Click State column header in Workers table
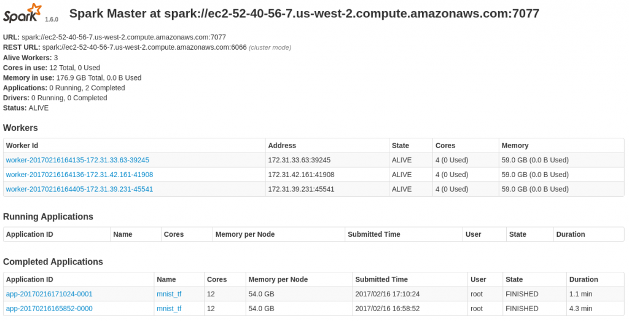This screenshot has height=321, width=629. pyautogui.click(x=400, y=146)
